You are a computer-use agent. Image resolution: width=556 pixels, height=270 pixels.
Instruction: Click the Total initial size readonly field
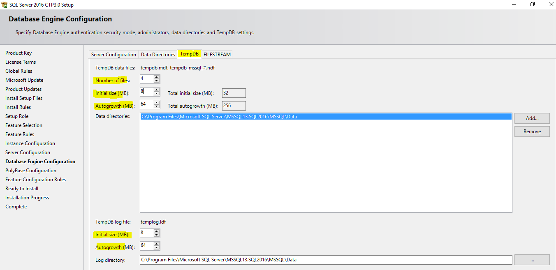click(x=234, y=93)
